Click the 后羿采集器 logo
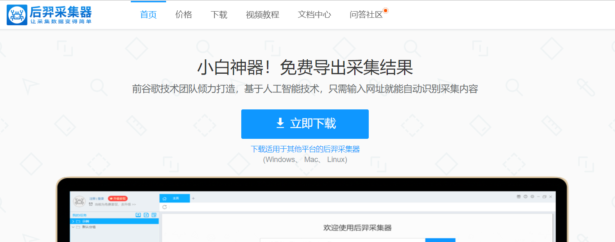Image resolution: width=615 pixels, height=242 pixels. point(49,15)
